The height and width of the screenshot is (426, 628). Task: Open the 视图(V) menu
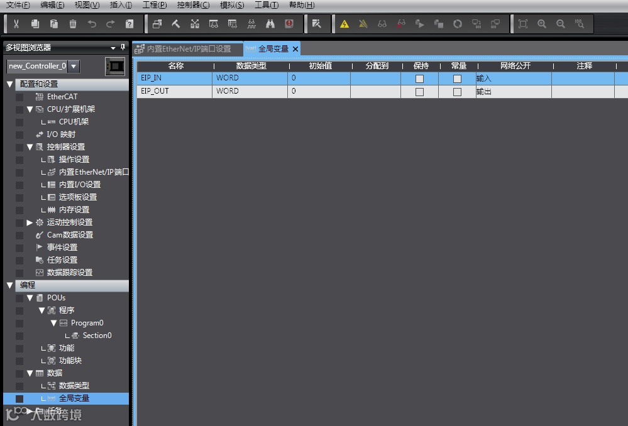(87, 5)
